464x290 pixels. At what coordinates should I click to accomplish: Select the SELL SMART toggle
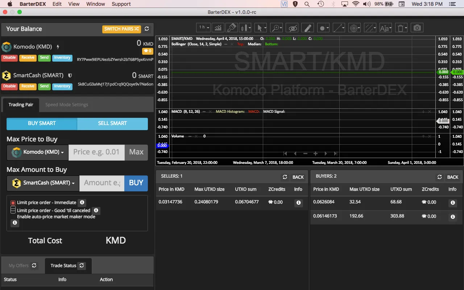coord(112,123)
